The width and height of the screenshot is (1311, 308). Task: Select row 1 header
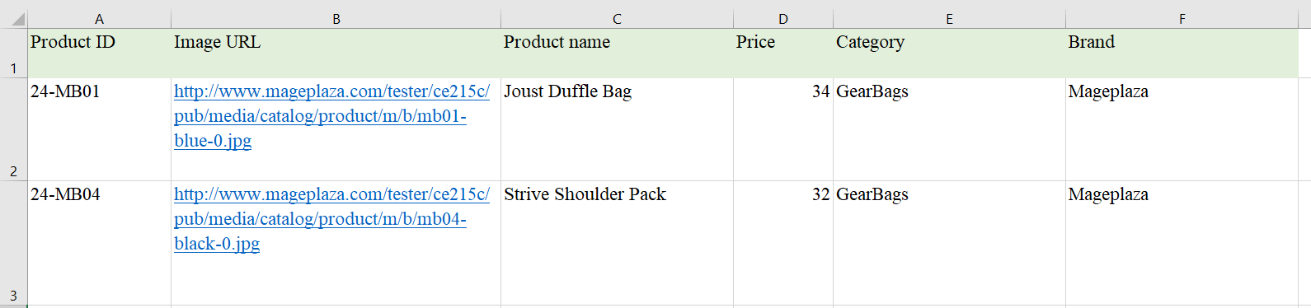(13, 54)
